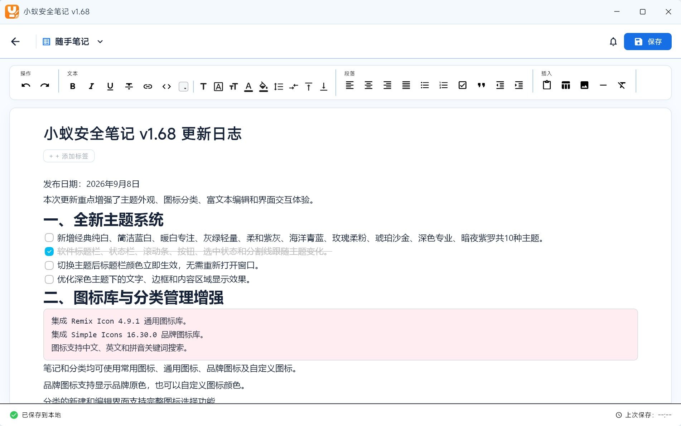Viewport: 681px width, 426px height.
Task: Click the 已保存到本地 status indicator
Action: click(x=35, y=415)
